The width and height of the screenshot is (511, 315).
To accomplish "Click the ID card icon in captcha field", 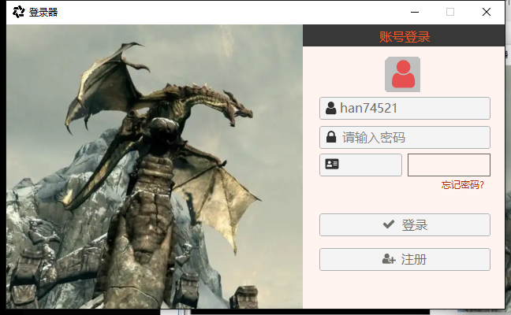I will (x=332, y=164).
